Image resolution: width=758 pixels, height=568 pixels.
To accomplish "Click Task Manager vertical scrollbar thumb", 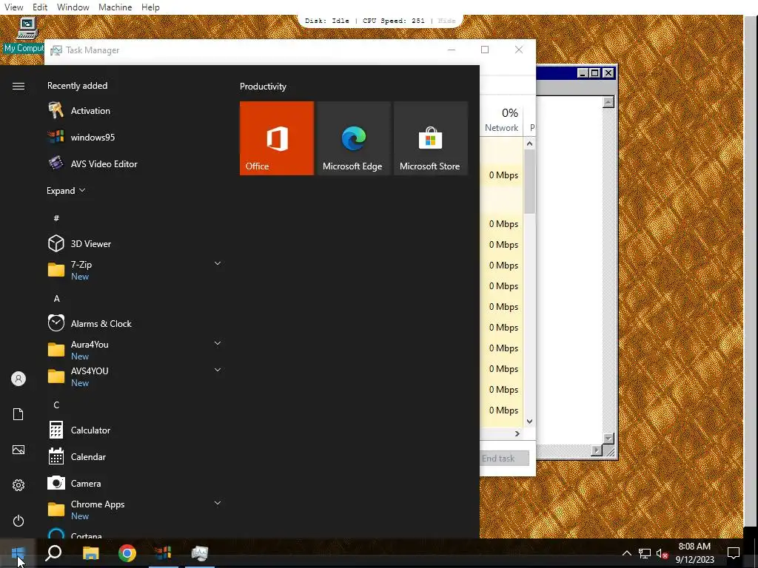I will pos(529,181).
